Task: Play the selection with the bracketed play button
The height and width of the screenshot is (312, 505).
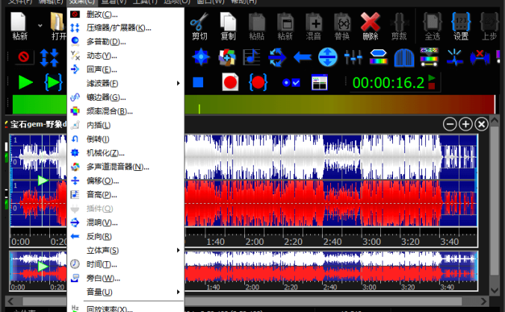Action: click(x=53, y=82)
